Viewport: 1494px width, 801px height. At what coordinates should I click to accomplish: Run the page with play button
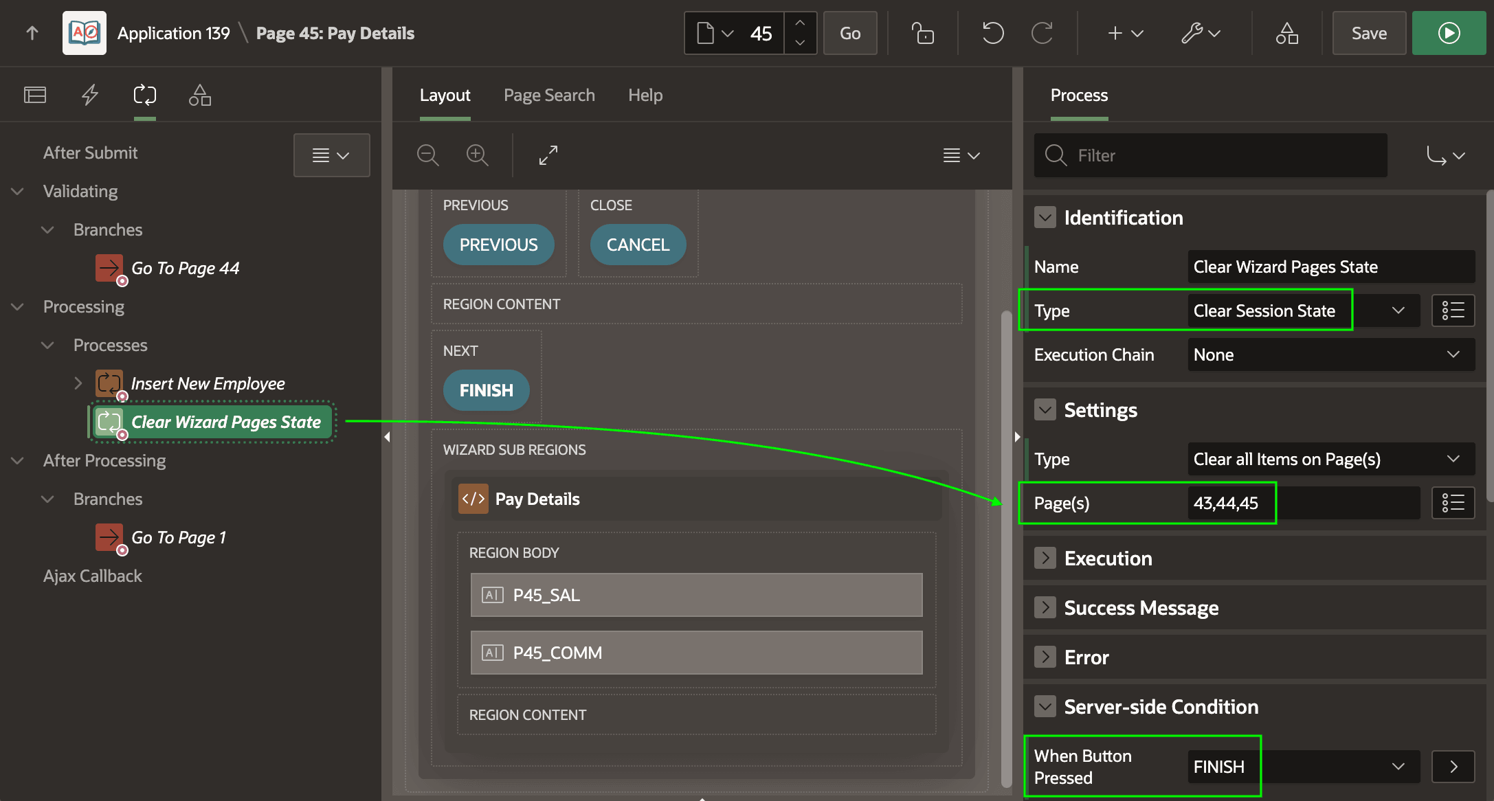[1449, 33]
